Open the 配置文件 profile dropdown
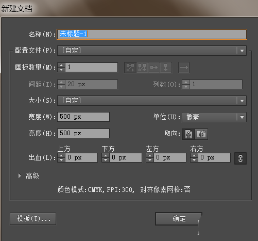Screen dimensions: 258x241 [x=152, y=51]
